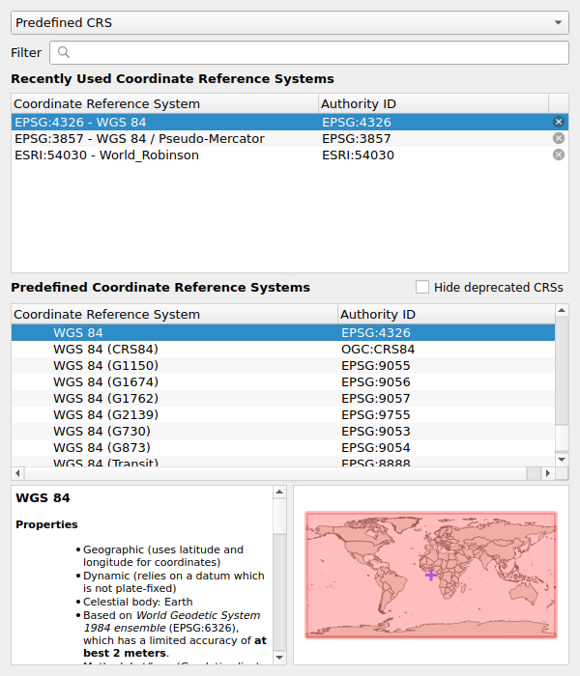580x676 pixels.
Task: Remove EPSG:4326 from recently used list
Action: 558,122
